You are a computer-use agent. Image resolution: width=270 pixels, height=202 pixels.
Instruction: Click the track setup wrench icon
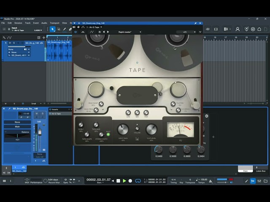(x=4, y=37)
